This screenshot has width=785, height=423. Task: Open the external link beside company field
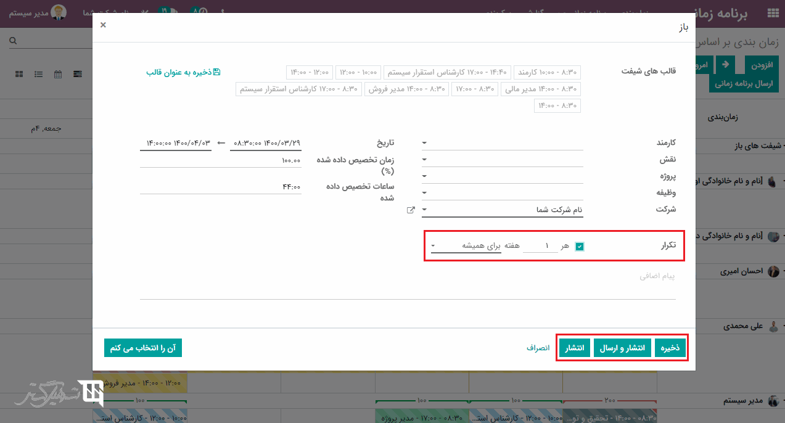pyautogui.click(x=411, y=210)
